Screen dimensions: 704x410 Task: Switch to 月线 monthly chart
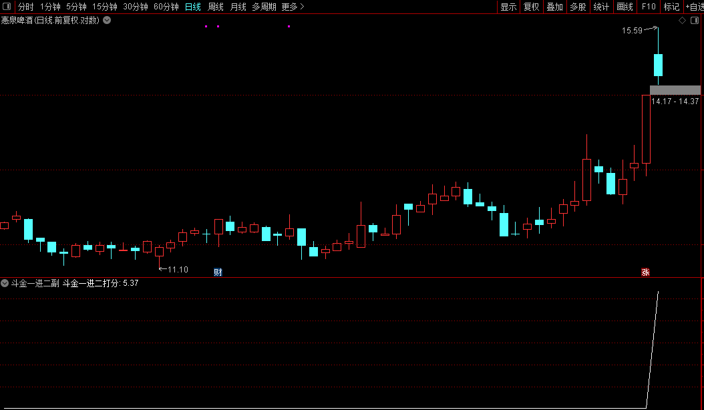pos(238,7)
